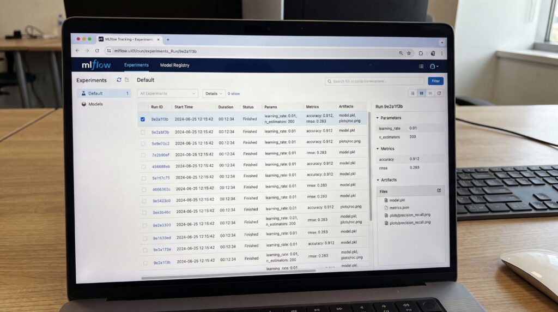Open the browser profile icon
Screen dimensions: 558x312
[433, 53]
